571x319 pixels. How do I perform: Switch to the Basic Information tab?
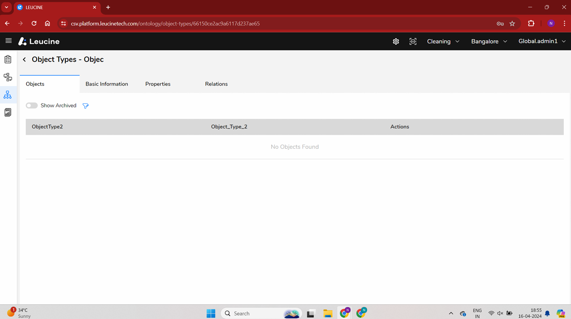click(x=107, y=84)
